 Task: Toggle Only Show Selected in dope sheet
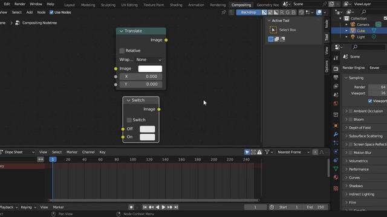pyautogui.click(x=247, y=153)
